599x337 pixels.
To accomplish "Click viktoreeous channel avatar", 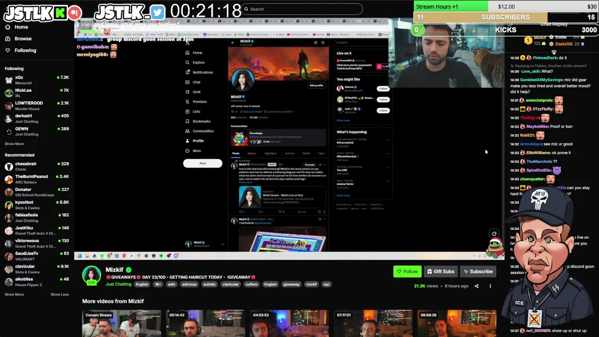I will pos(9,243).
